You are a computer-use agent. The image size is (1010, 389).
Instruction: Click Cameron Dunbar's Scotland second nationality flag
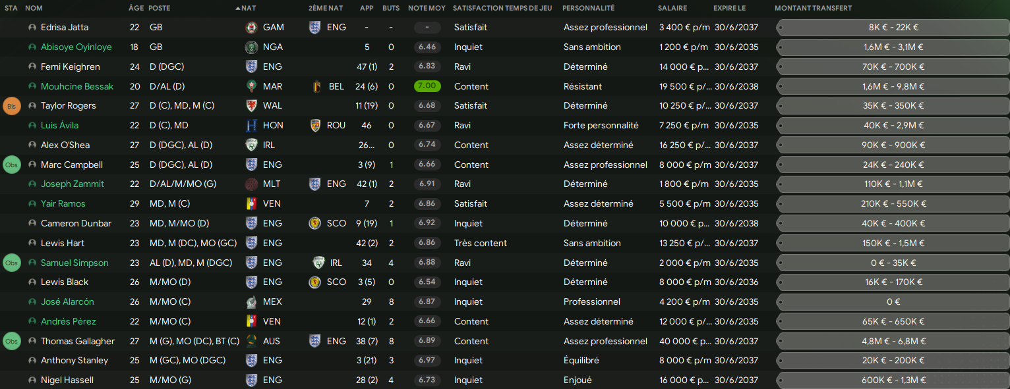[315, 224]
